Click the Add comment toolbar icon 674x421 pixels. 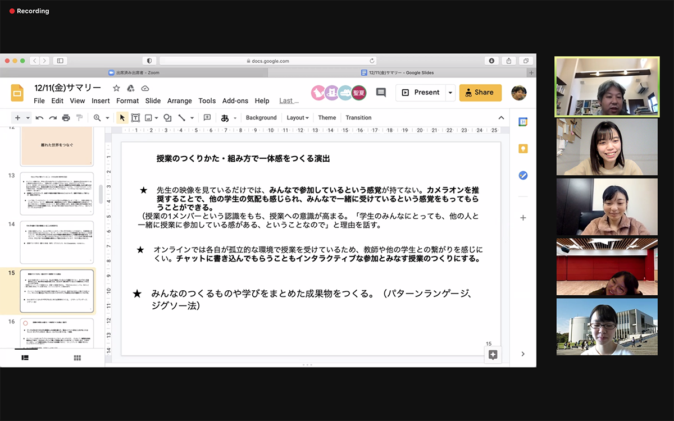point(207,118)
